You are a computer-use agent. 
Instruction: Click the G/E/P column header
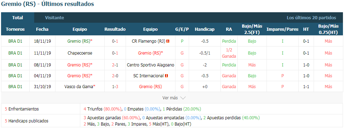coord(182,29)
